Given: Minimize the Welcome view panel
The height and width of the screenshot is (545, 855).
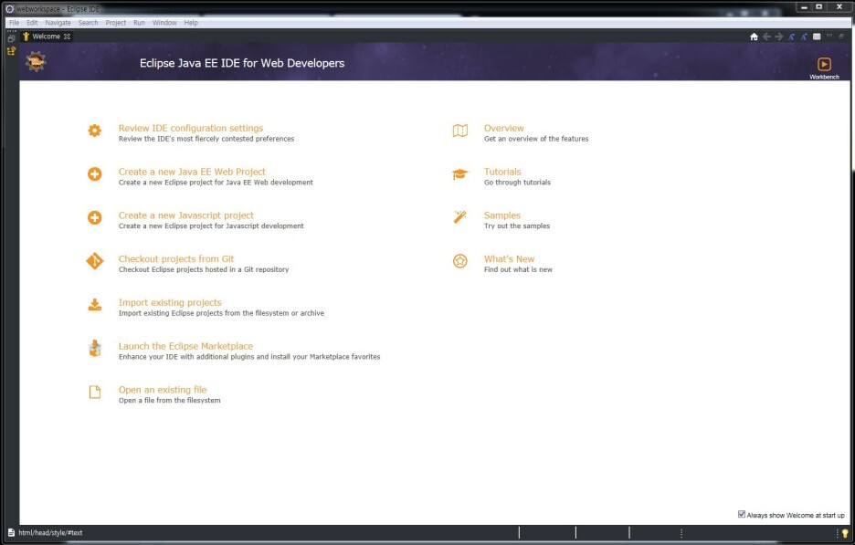Looking at the screenshot, I should [x=829, y=36].
